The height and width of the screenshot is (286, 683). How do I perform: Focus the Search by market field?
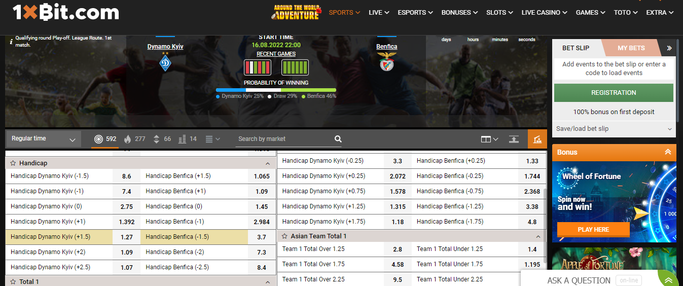(284, 139)
